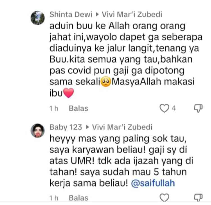Open Baby 123's username link
The image size is (211, 205).
66,127
